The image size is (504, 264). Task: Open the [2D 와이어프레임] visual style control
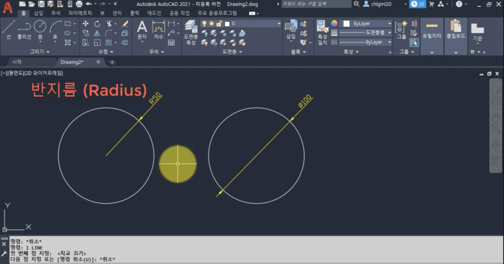(x=44, y=73)
